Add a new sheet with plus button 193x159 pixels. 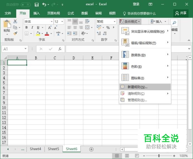coord(91,149)
